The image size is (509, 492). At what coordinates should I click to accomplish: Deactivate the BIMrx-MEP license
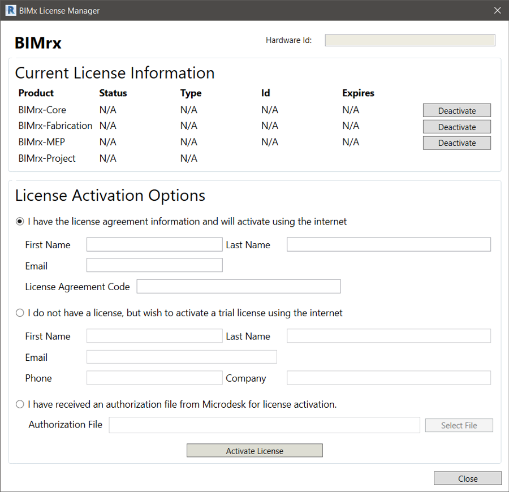457,143
